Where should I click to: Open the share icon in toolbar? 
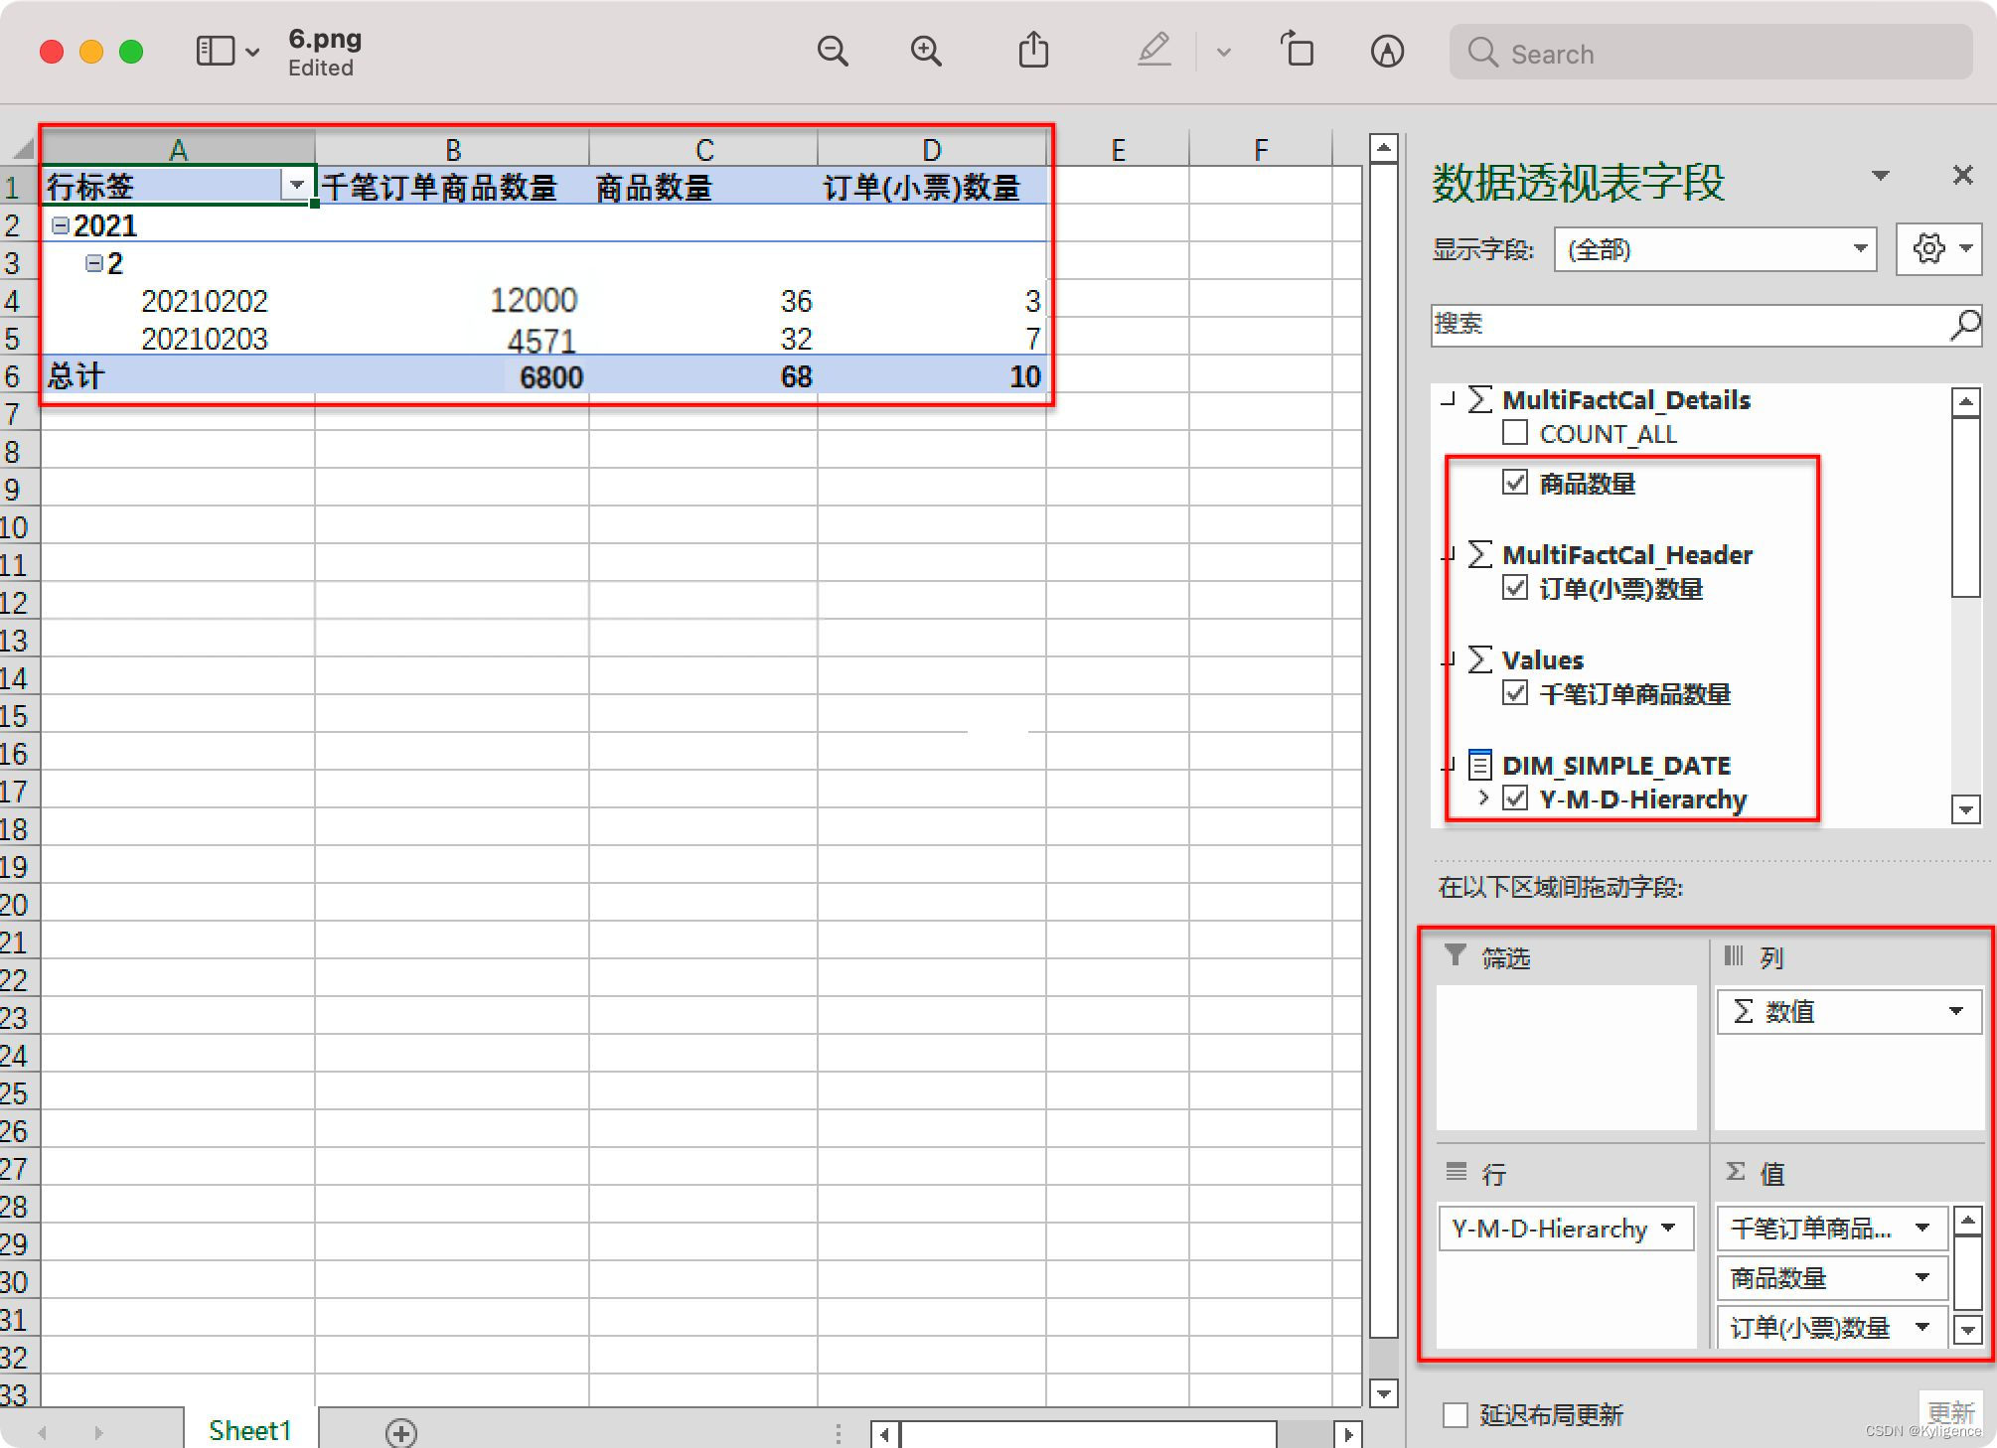[1033, 51]
